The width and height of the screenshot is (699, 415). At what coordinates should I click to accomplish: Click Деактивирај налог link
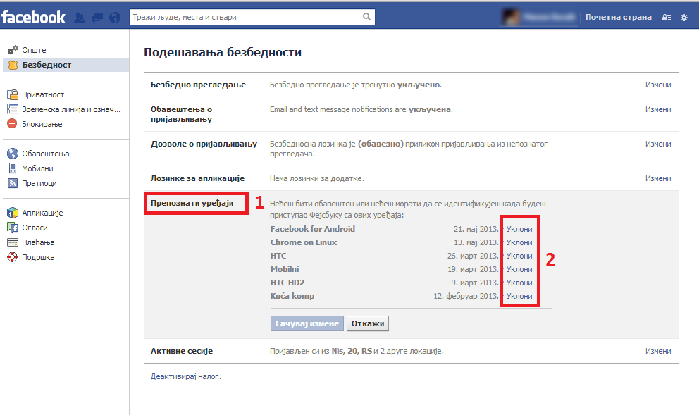coord(185,377)
